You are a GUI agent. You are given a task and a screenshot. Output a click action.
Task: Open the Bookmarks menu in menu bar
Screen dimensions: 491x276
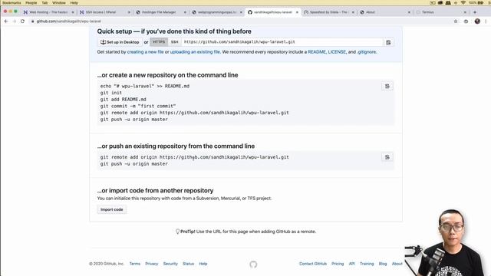coord(12,3)
